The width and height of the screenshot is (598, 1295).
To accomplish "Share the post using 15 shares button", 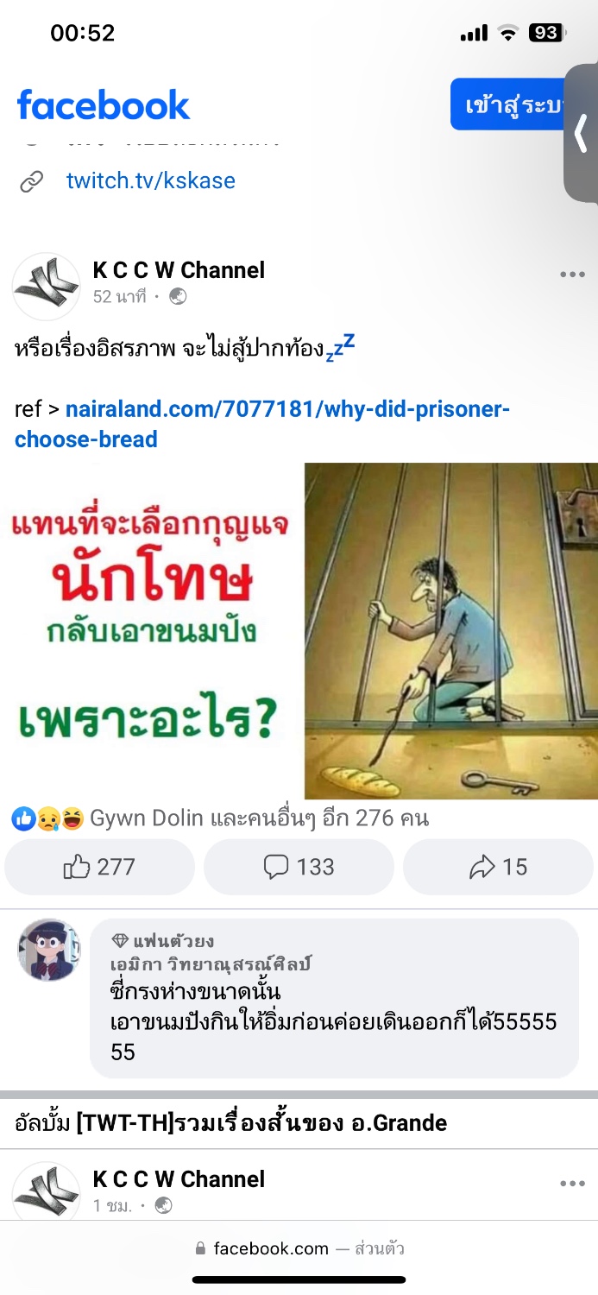I will click(498, 867).
